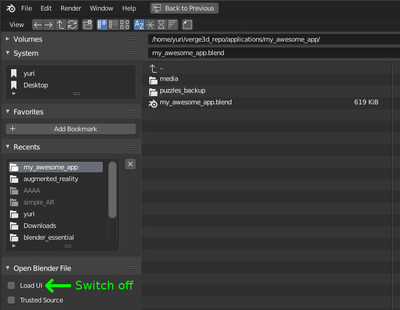The height and width of the screenshot is (310, 400).
Task: Select augmented_reality in Recents
Action: coord(56,179)
